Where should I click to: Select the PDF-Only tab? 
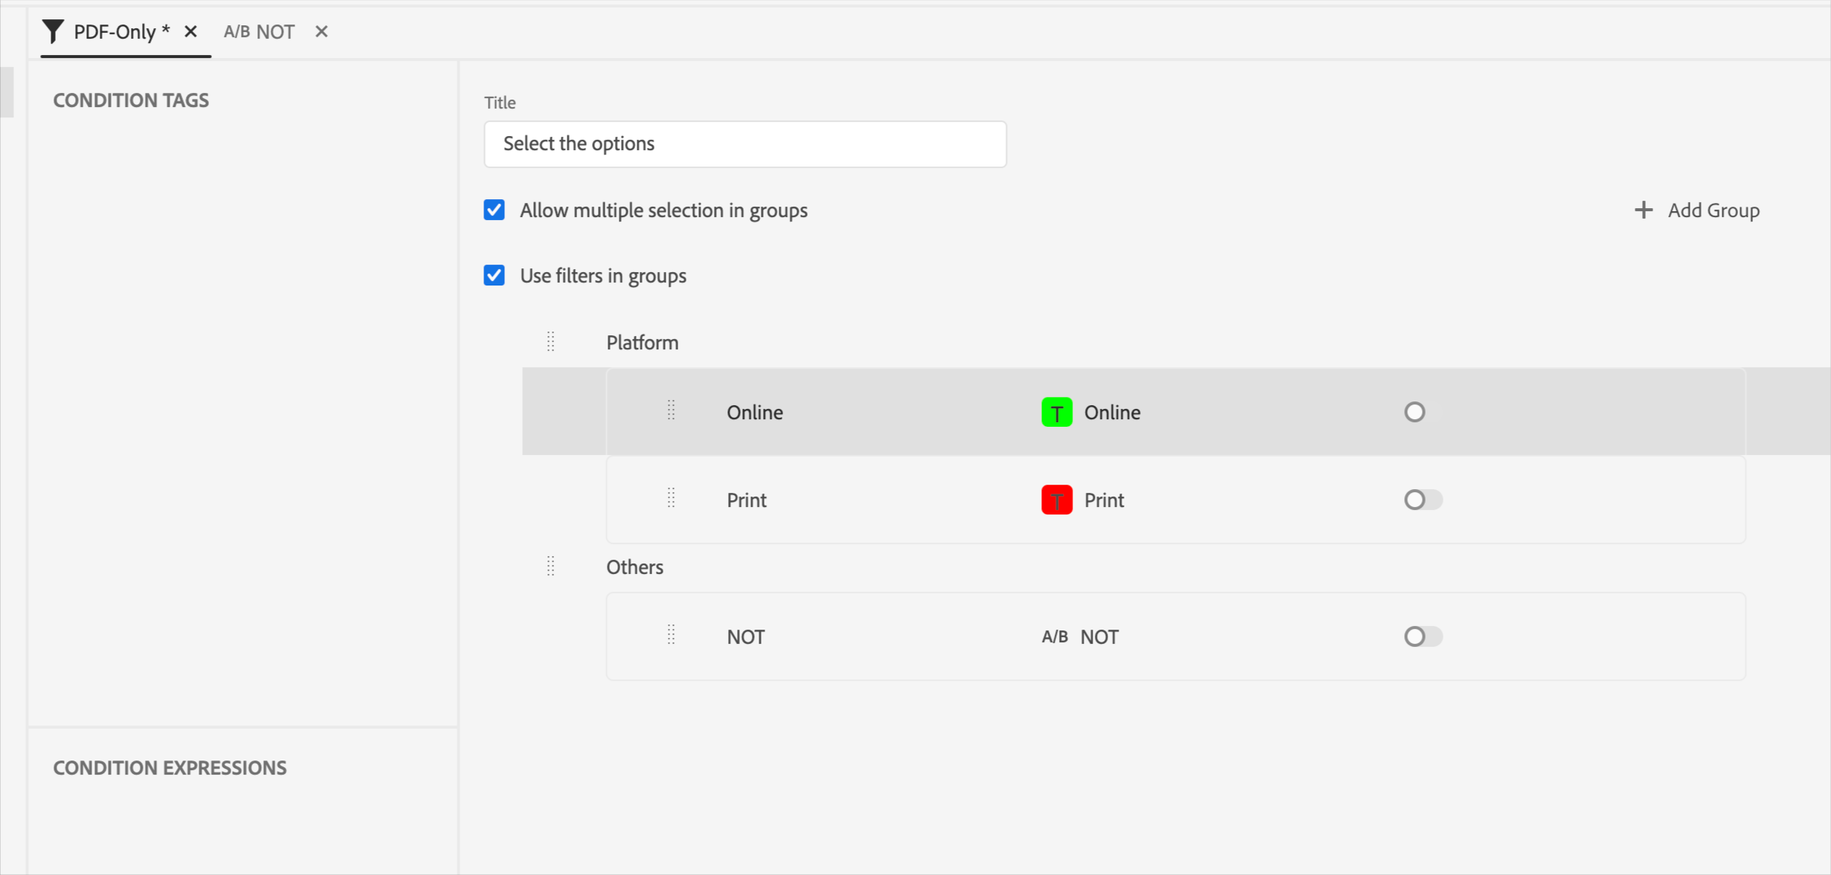pyautogui.click(x=121, y=31)
